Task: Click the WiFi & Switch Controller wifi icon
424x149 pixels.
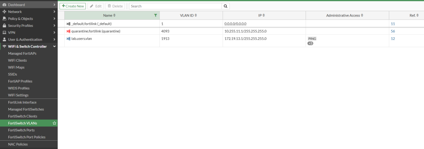Action: click(x=4, y=46)
